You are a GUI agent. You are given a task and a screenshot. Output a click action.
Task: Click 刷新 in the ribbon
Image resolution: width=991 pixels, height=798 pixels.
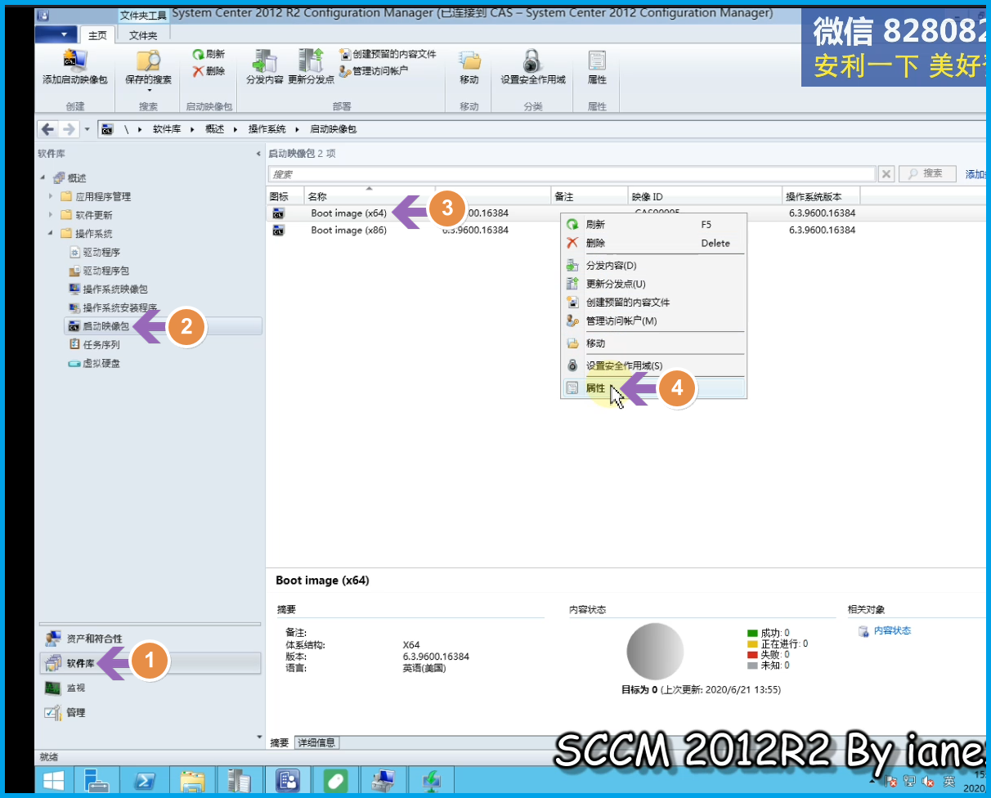click(209, 54)
